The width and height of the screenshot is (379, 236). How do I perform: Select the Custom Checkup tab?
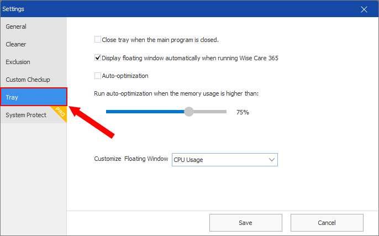tap(34, 80)
